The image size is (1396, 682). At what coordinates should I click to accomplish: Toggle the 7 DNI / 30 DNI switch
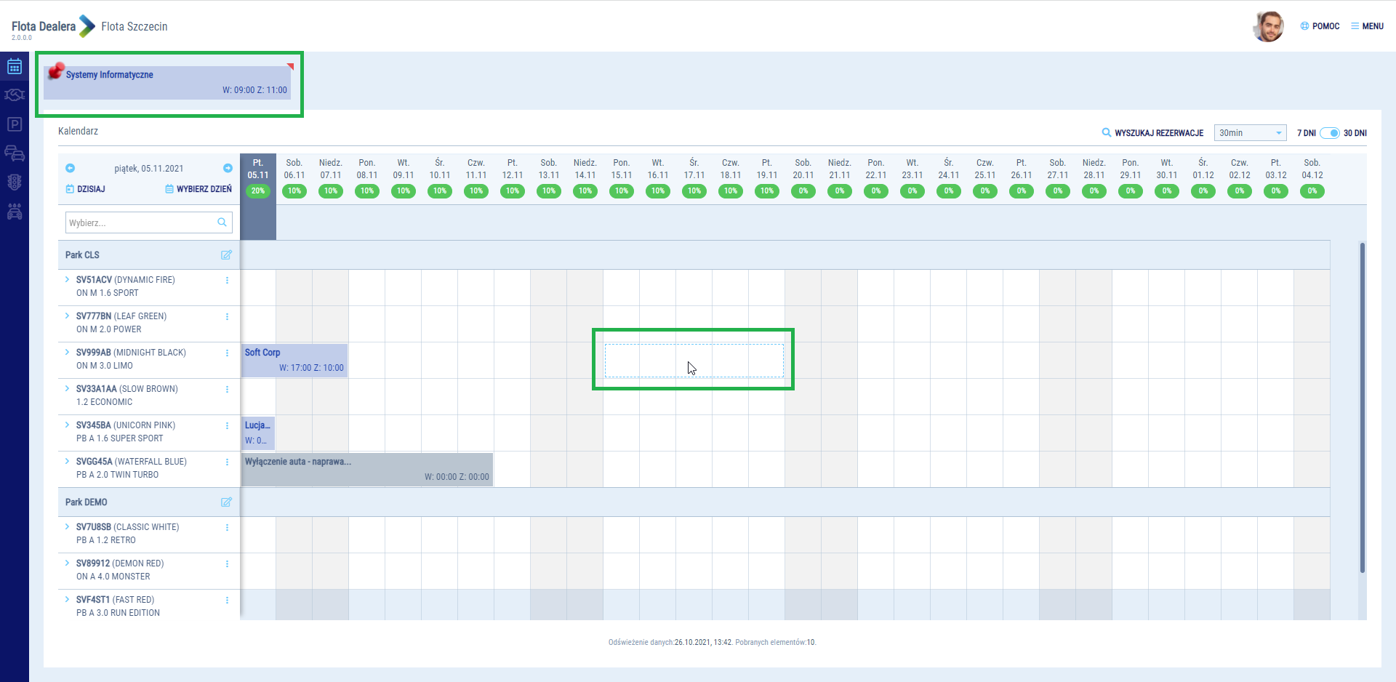(1329, 133)
